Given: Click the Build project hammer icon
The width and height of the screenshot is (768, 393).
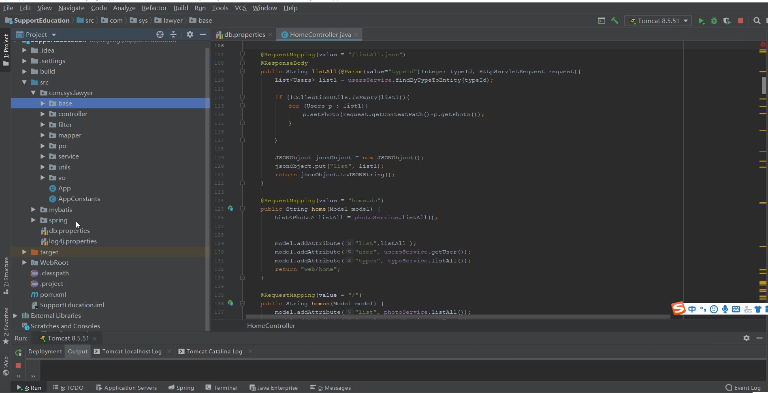Looking at the screenshot, I should click(615, 21).
